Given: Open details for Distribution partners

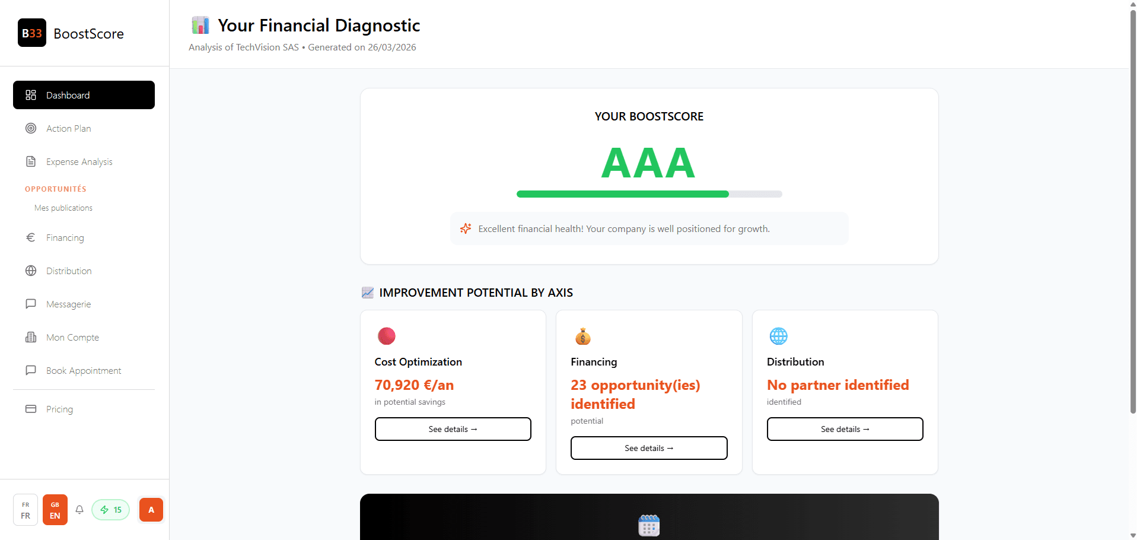Looking at the screenshot, I should pyautogui.click(x=845, y=428).
